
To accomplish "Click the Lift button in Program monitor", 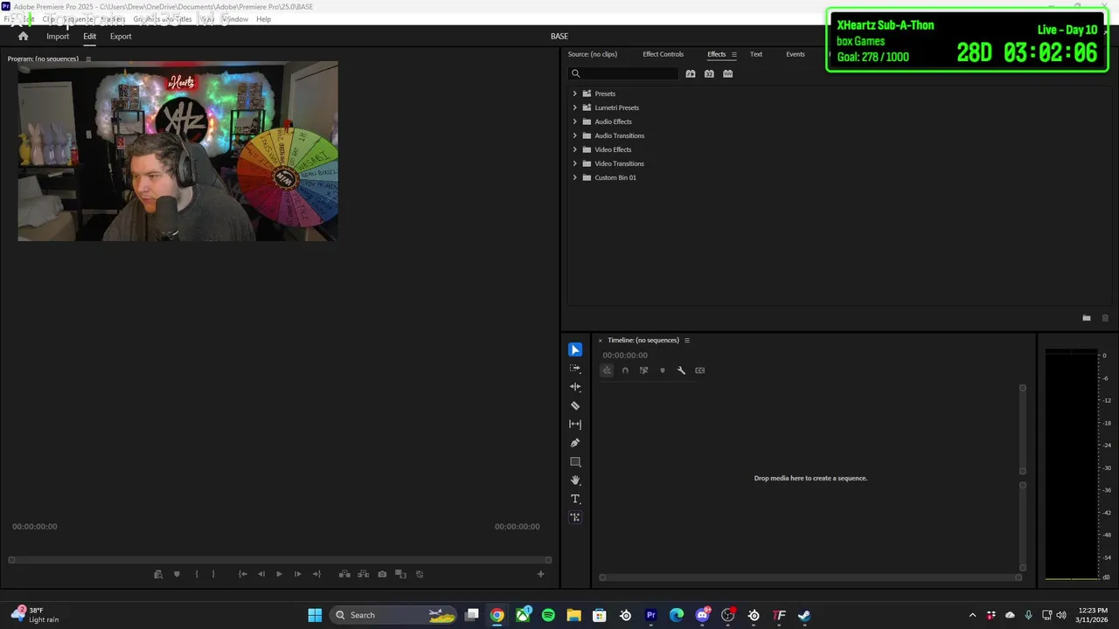I will click(344, 574).
